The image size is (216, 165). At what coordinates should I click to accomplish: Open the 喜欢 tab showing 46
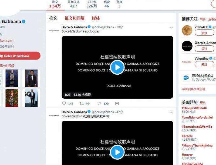pyautogui.click(x=107, y=4)
